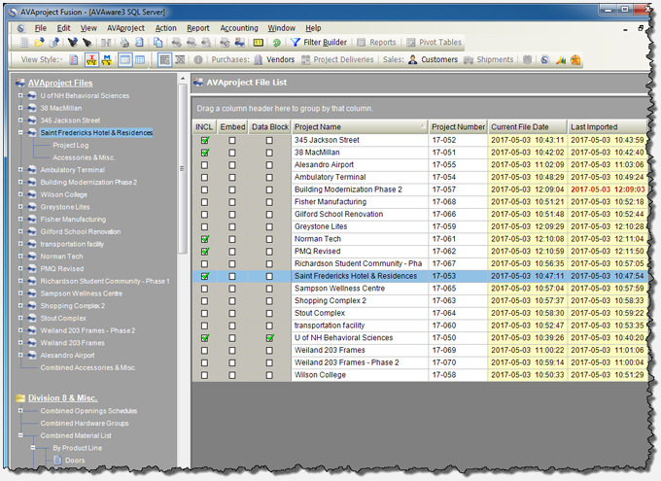Viewport: 661px width, 481px height.
Task: Open the Accounting menu
Action: [239, 28]
